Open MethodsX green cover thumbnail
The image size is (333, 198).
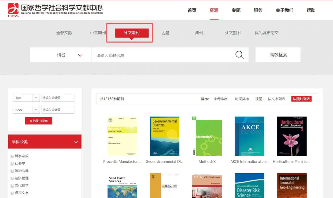tap(207, 136)
